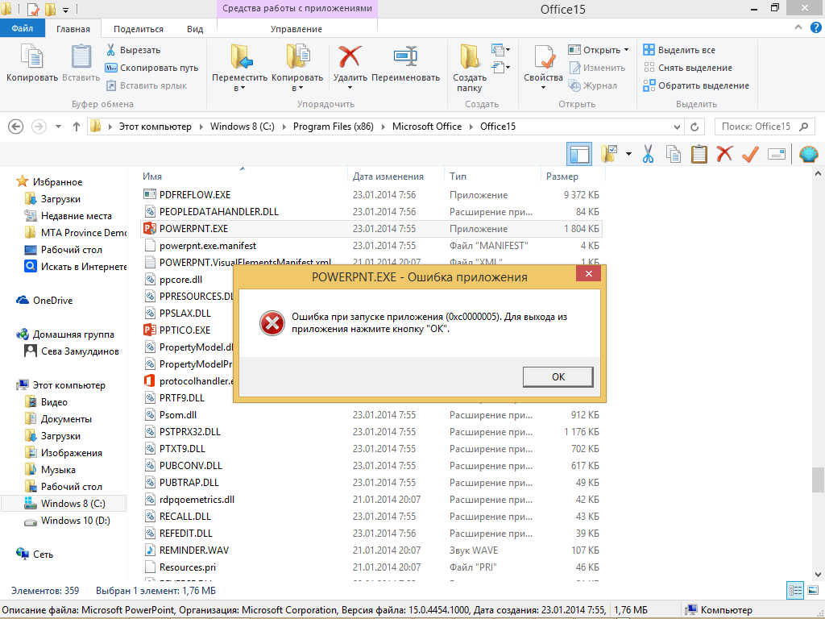
Task: Switch to details view in the status bar
Action: 794,591
